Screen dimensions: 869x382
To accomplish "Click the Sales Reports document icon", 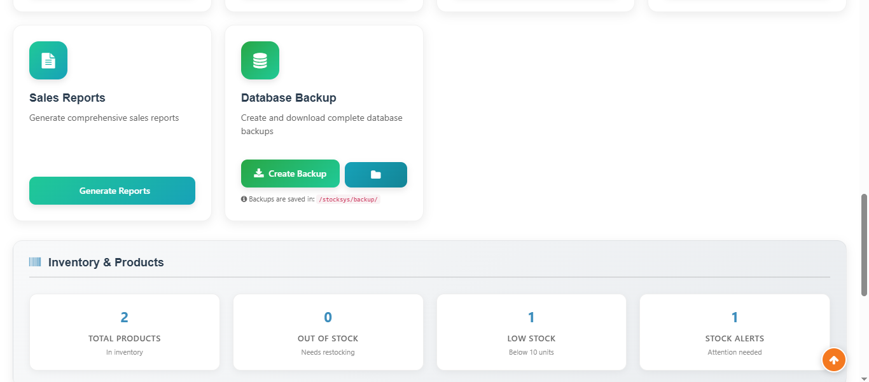I will (x=48, y=60).
